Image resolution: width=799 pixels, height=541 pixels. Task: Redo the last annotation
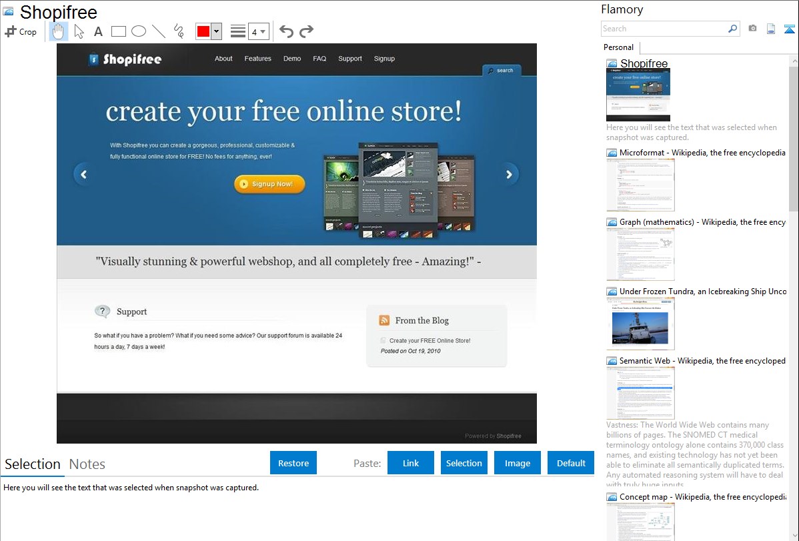[306, 31]
